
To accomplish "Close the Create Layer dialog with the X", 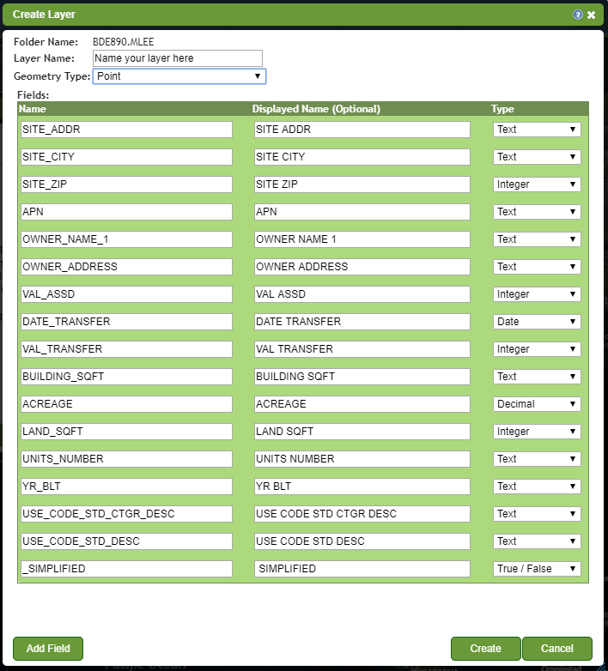I will 592,15.
